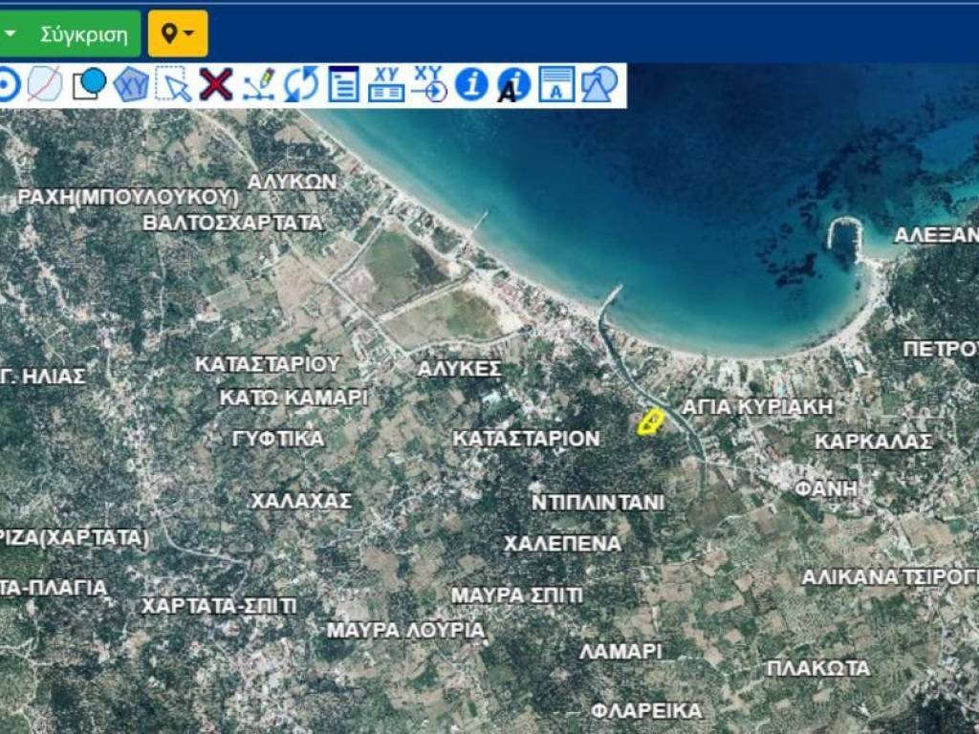The width and height of the screenshot is (979, 734).
Task: Click the red X delete tool
Action: tap(216, 85)
